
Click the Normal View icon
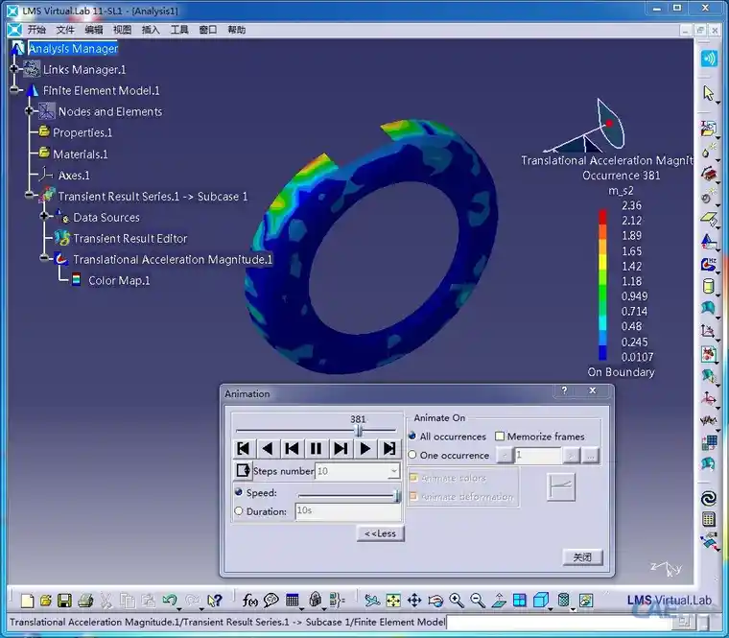pos(499,601)
